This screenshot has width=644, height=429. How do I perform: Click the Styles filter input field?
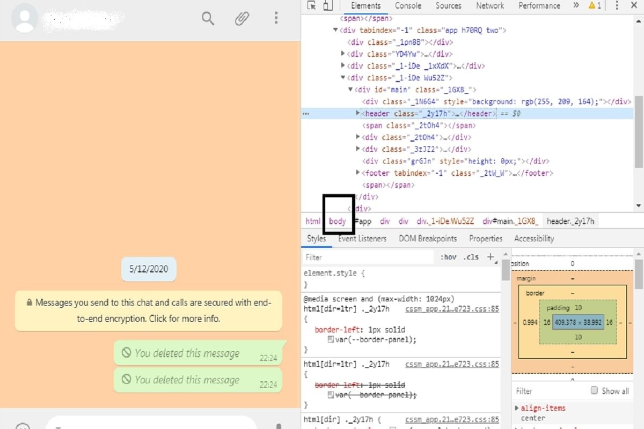coord(368,257)
